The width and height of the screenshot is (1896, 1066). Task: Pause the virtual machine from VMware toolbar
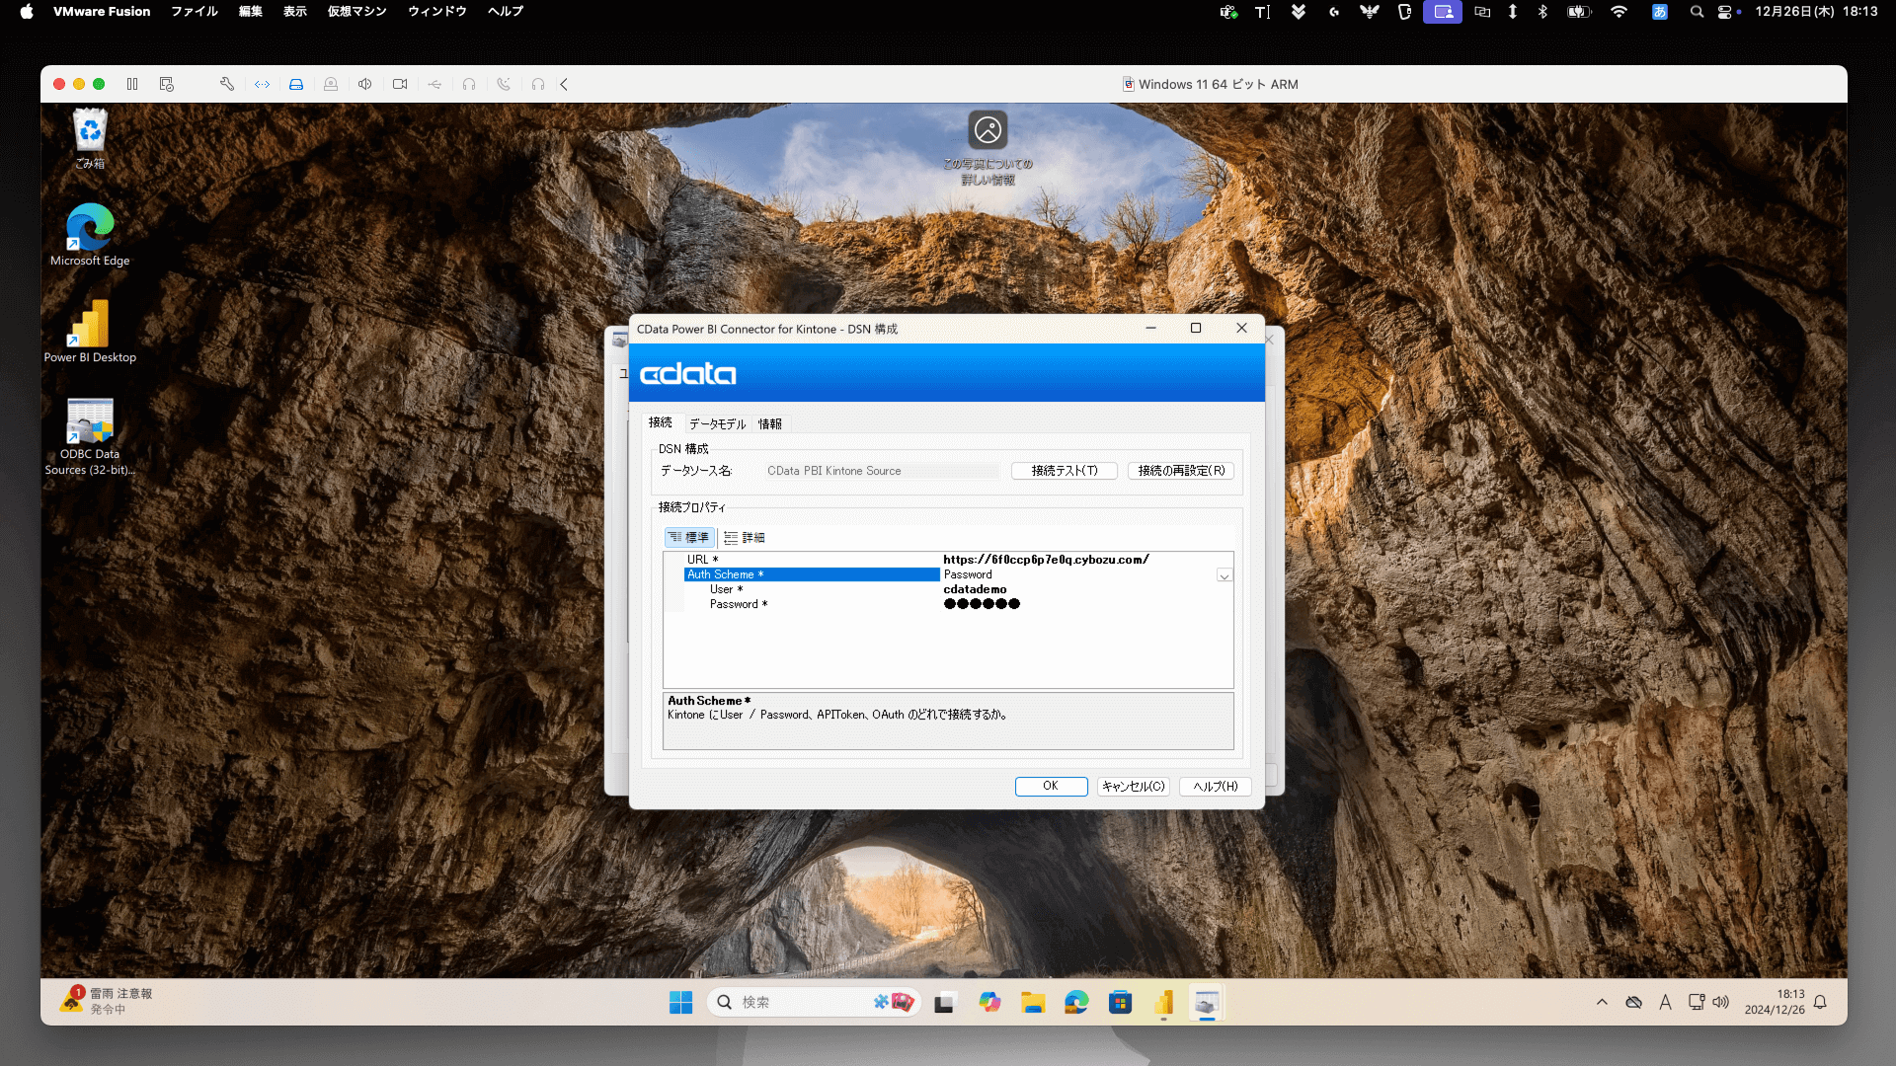tap(132, 84)
